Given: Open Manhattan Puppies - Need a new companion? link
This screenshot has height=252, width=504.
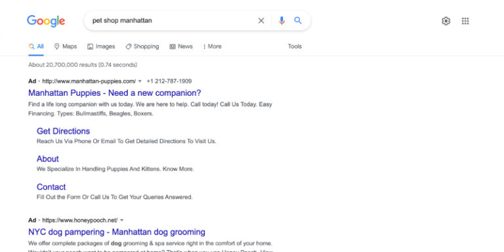Looking at the screenshot, I should click(x=114, y=93).
